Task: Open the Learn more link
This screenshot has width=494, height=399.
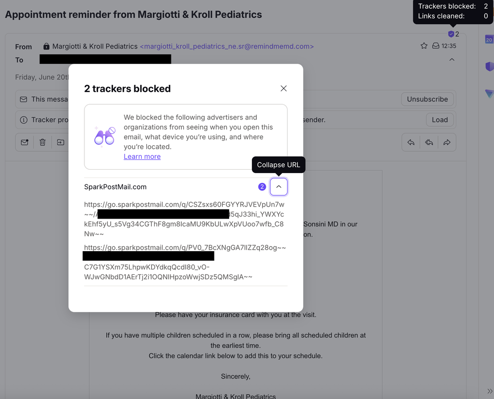Action: [142, 156]
